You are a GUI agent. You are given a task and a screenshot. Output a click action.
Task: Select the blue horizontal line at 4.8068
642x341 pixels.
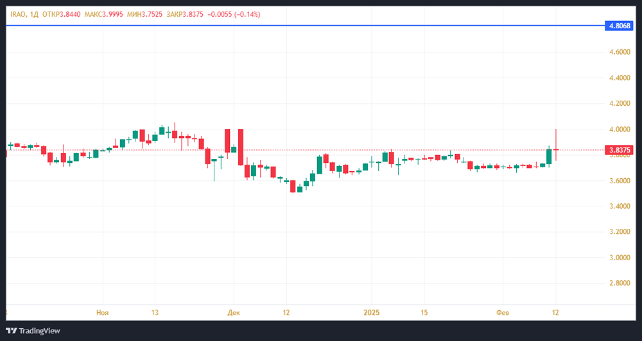click(305, 26)
